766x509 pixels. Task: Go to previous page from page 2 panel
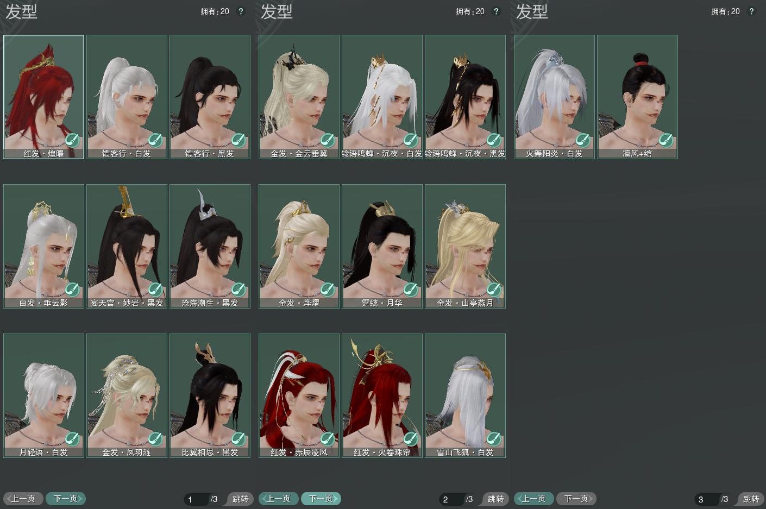click(x=279, y=499)
